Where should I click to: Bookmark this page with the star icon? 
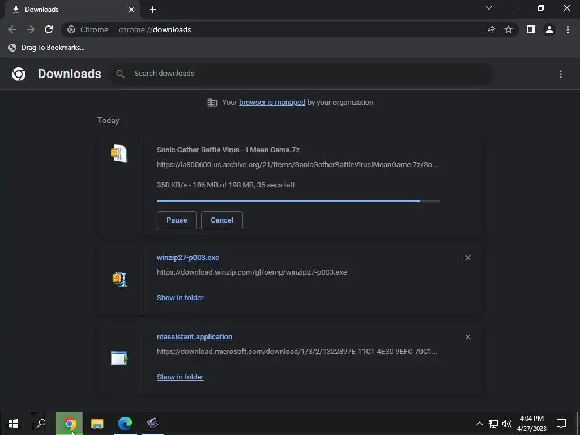tap(509, 29)
